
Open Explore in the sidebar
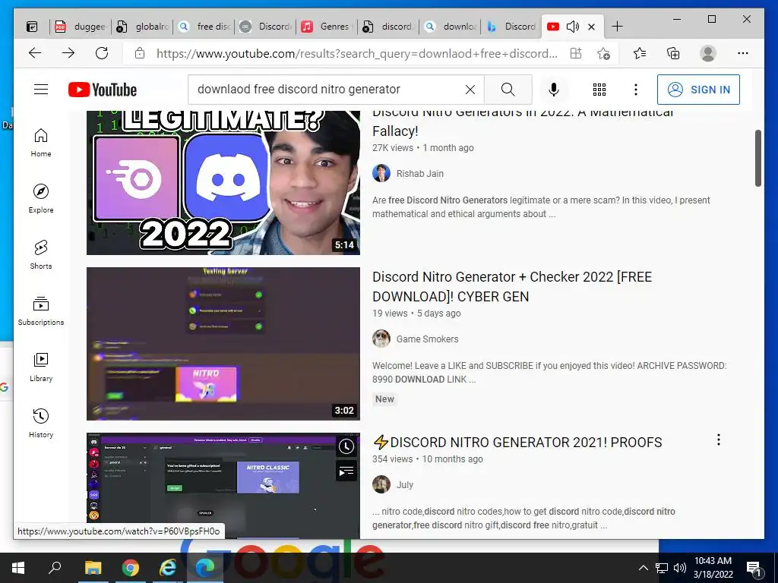click(41, 199)
